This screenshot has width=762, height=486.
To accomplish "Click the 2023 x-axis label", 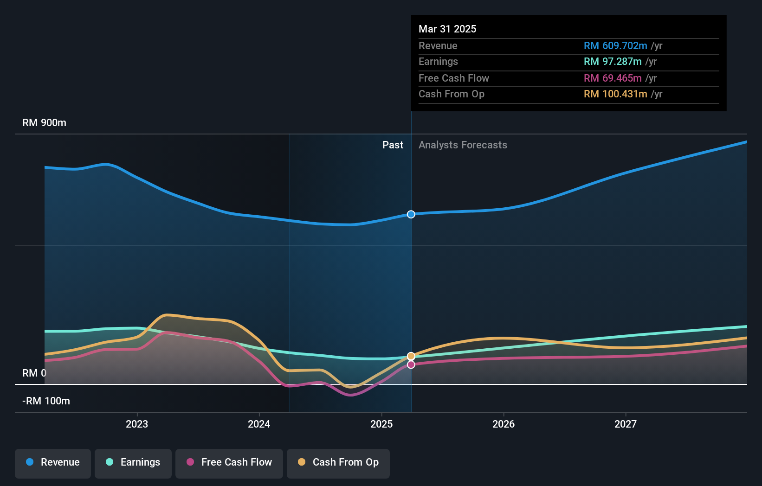I will pyautogui.click(x=137, y=424).
